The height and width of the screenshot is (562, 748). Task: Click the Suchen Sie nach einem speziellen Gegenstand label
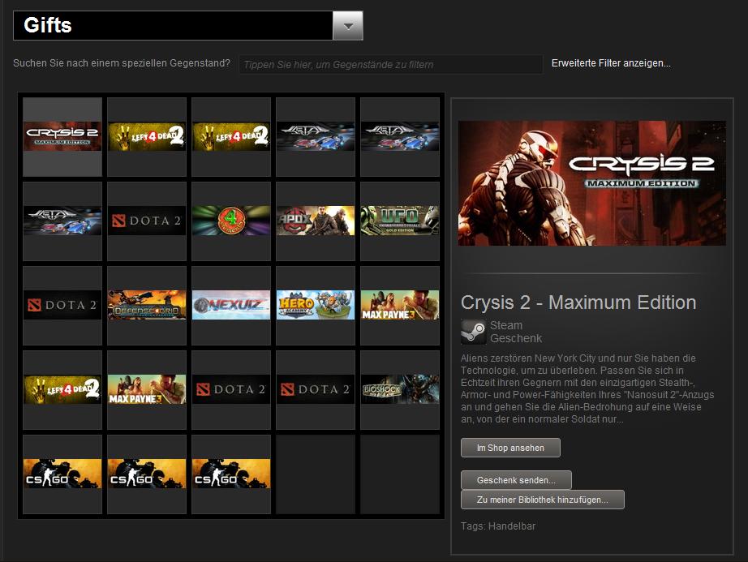(x=122, y=63)
